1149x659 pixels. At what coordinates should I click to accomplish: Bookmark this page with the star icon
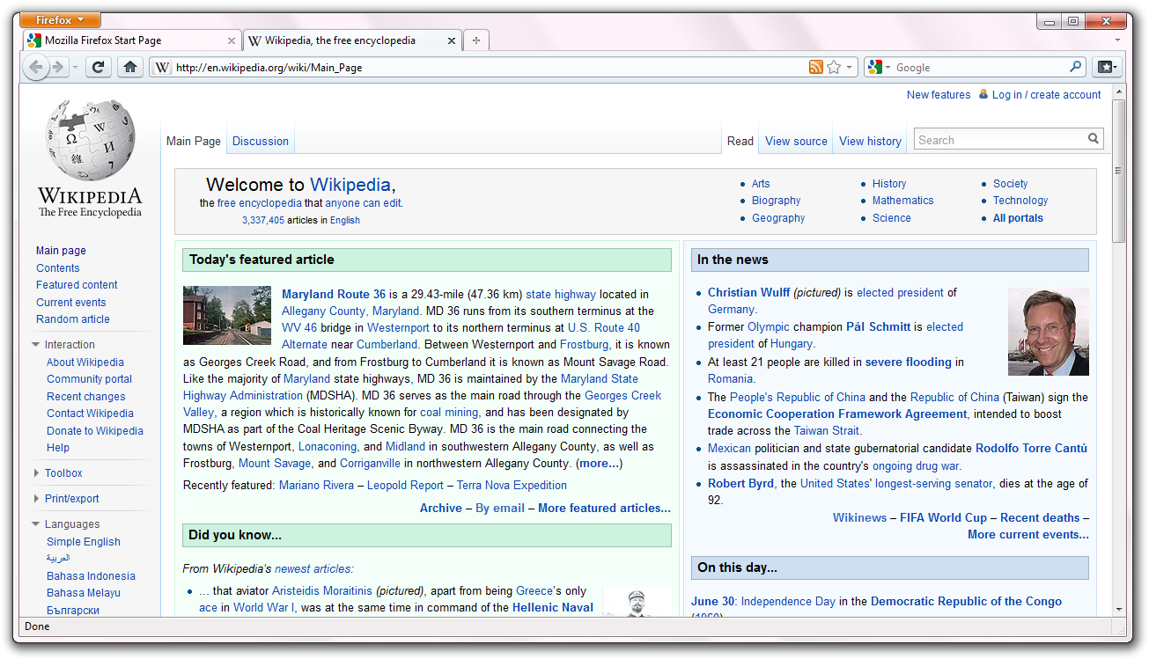[x=834, y=67]
